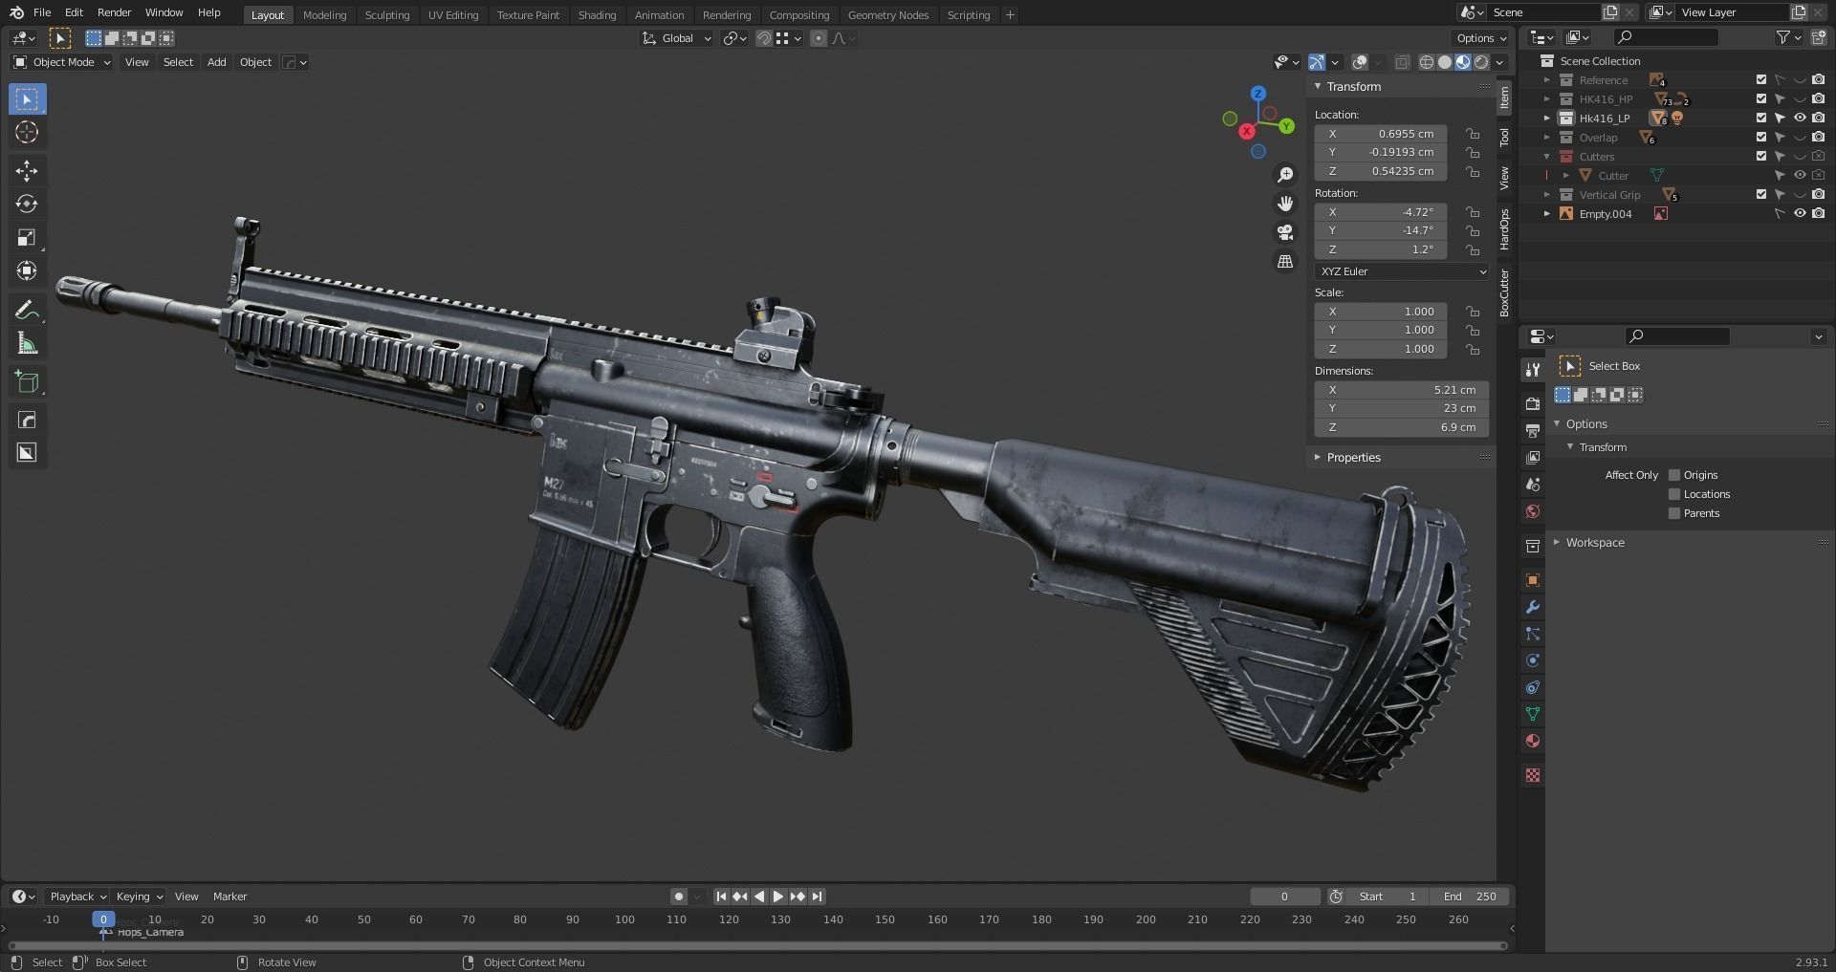The width and height of the screenshot is (1836, 972).
Task: Select the Move tool
Action: (x=27, y=171)
